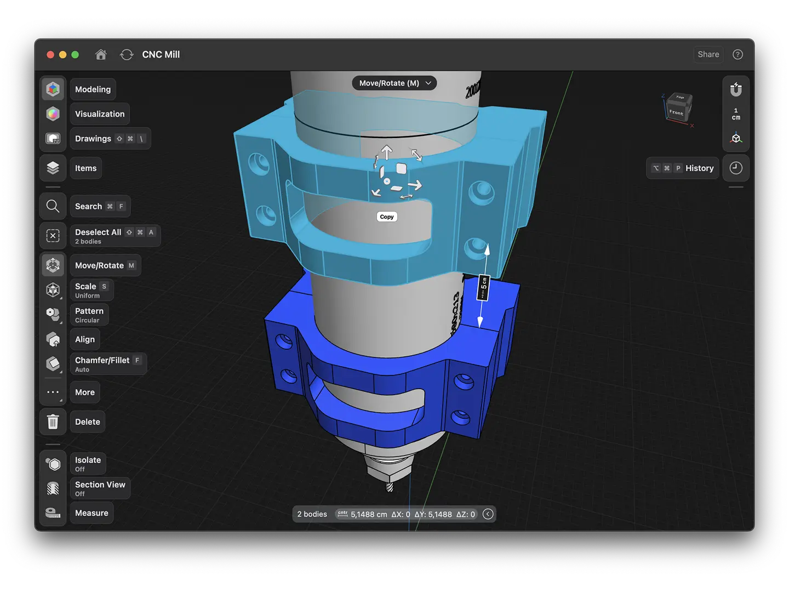The image size is (789, 592).
Task: Switch to the Visualization mode icon
Action: click(53, 113)
